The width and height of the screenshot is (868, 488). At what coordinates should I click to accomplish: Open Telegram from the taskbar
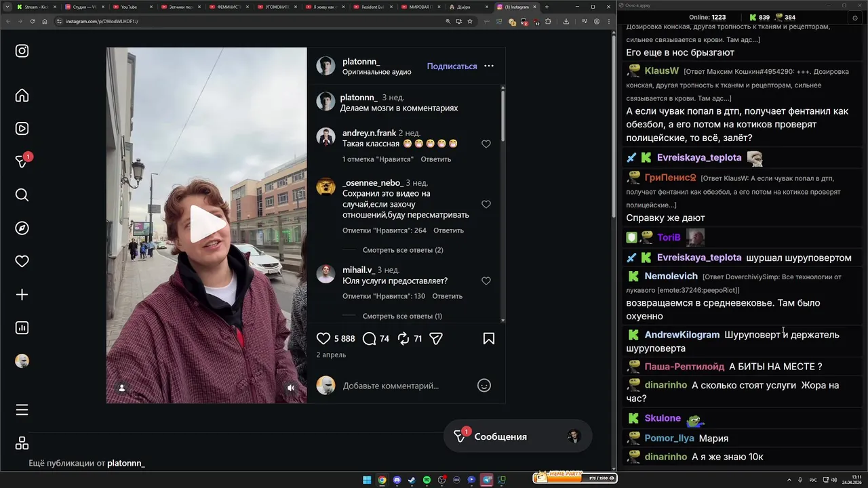coord(486,480)
